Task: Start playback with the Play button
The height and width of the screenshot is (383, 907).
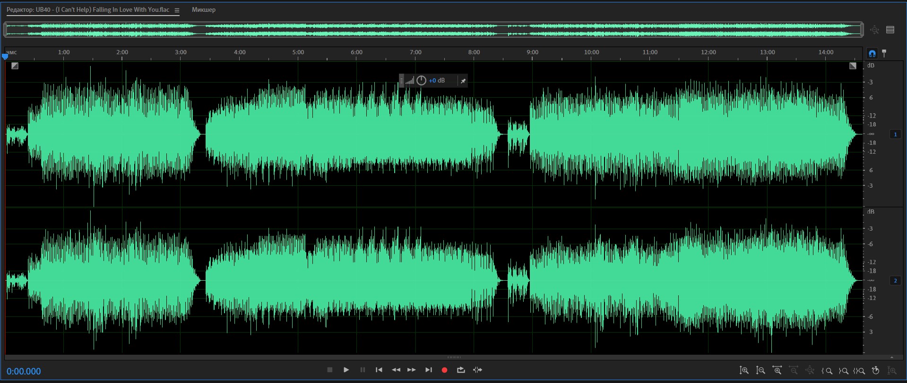Action: [346, 370]
